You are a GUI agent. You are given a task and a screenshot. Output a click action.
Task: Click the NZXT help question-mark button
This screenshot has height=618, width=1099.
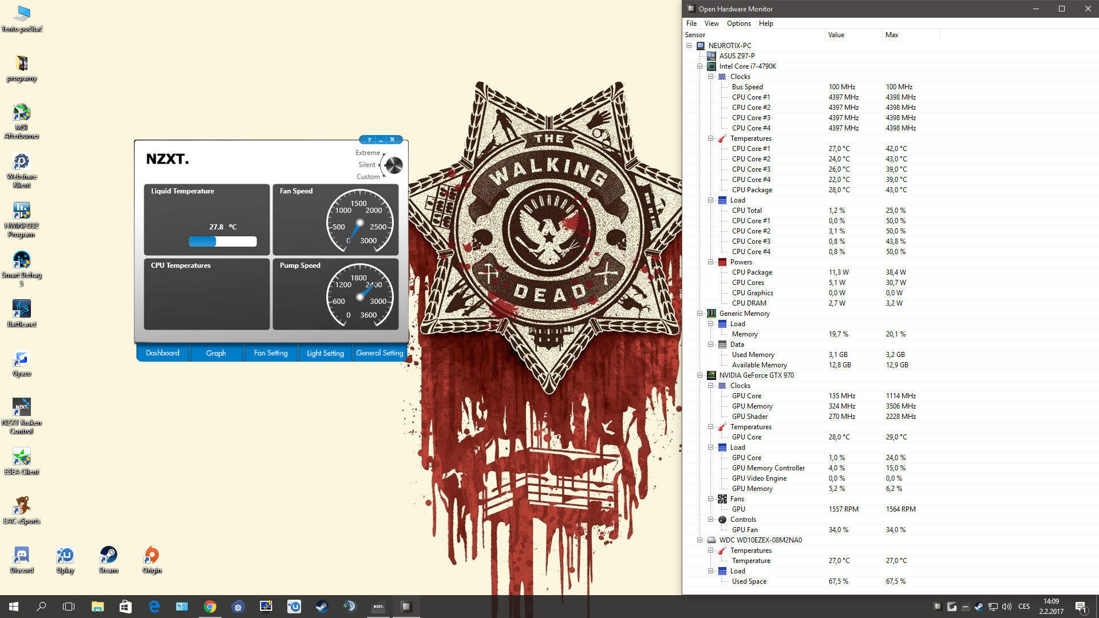(x=369, y=140)
